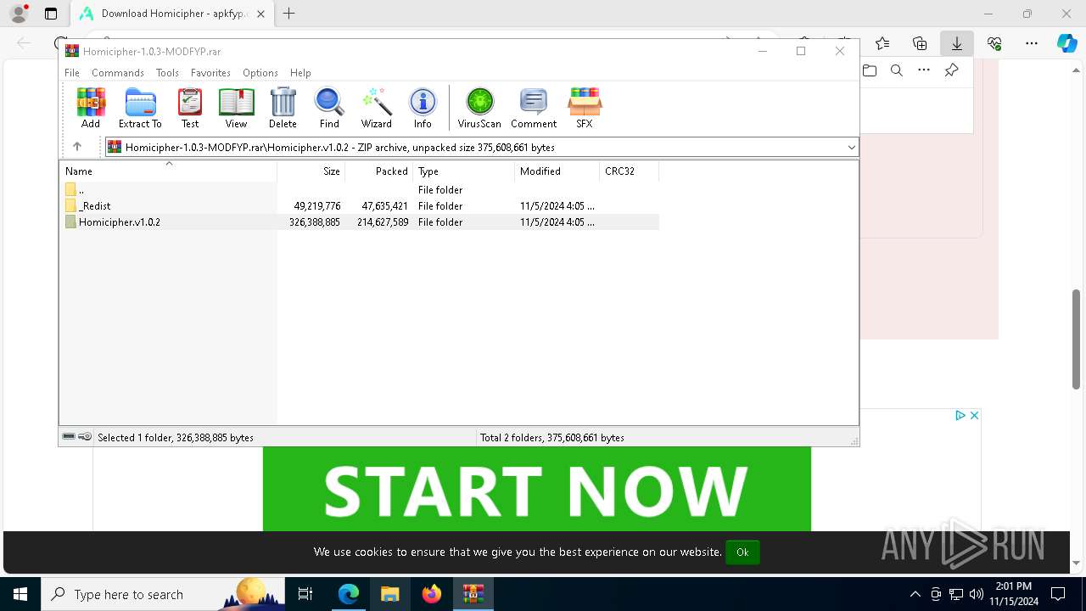This screenshot has width=1086, height=611.
Task: Search downloads with magnifier icon
Action: coord(897,70)
